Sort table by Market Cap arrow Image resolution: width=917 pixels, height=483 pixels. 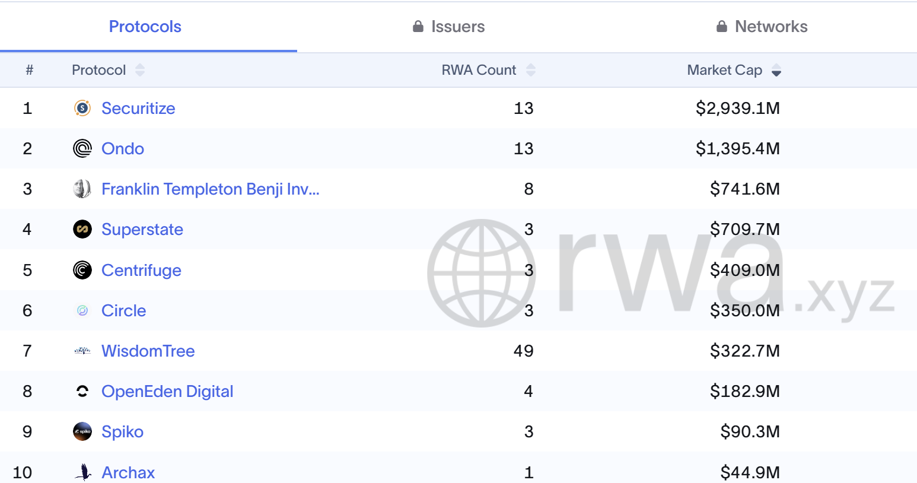(776, 70)
